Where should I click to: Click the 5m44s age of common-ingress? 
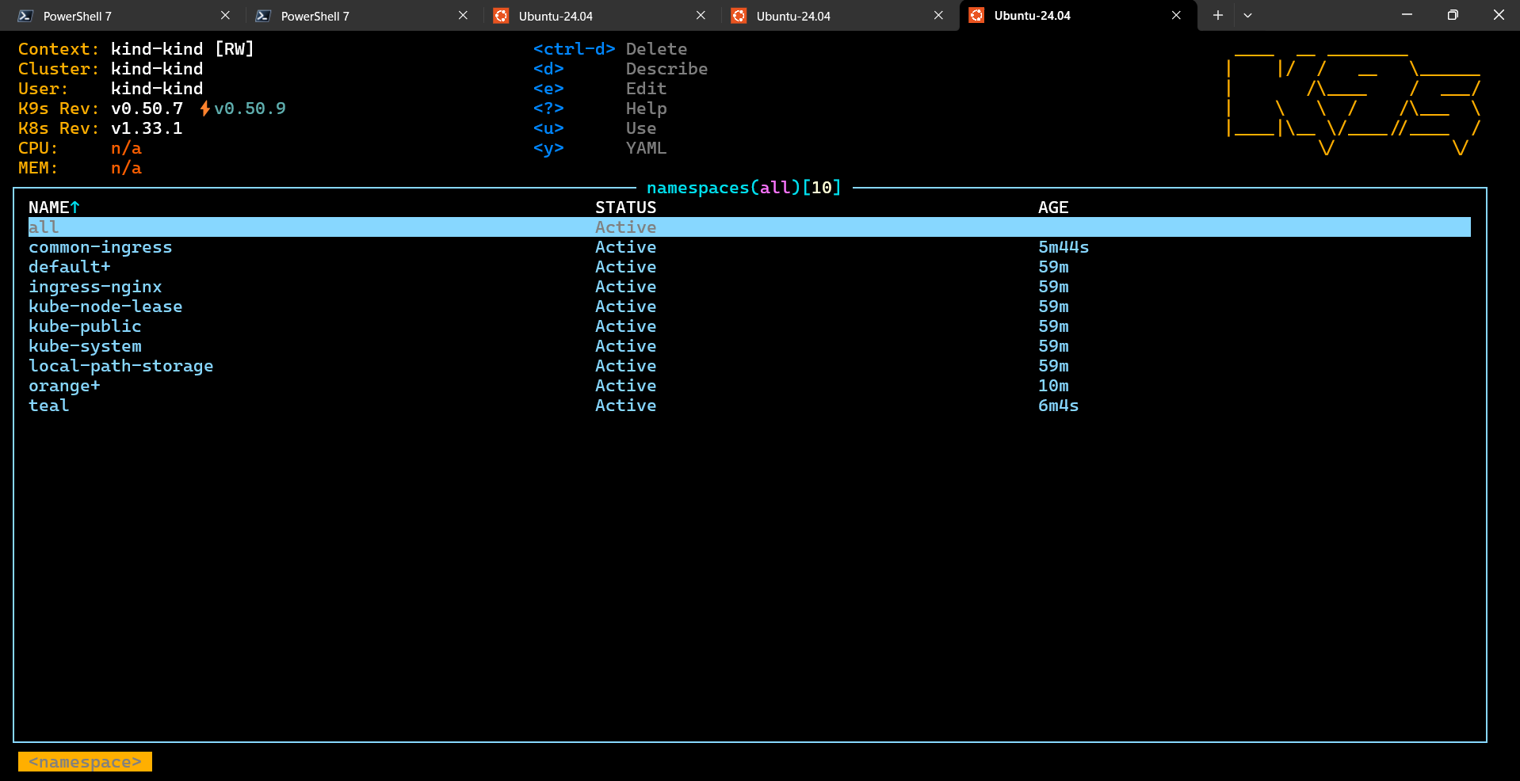point(1064,247)
